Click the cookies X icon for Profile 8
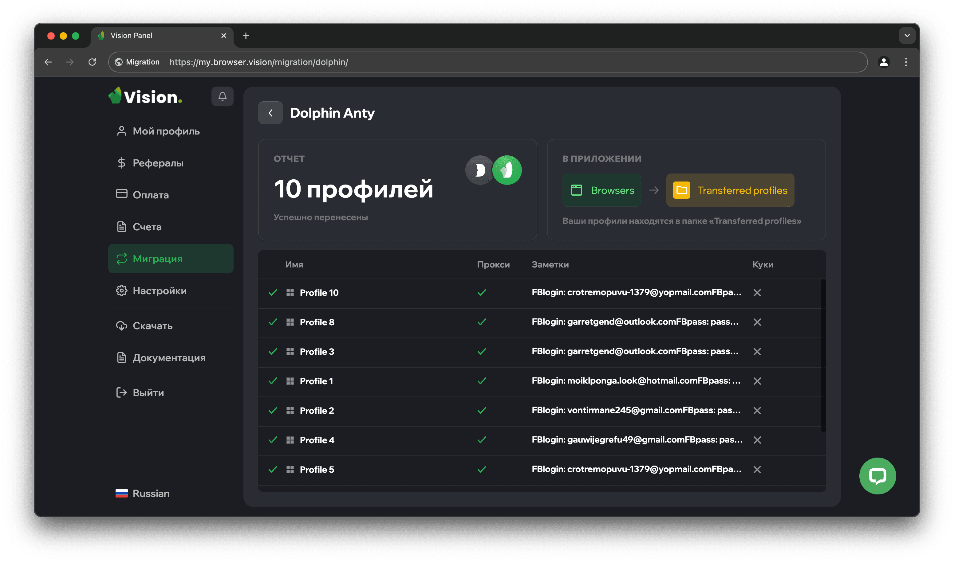 [757, 322]
